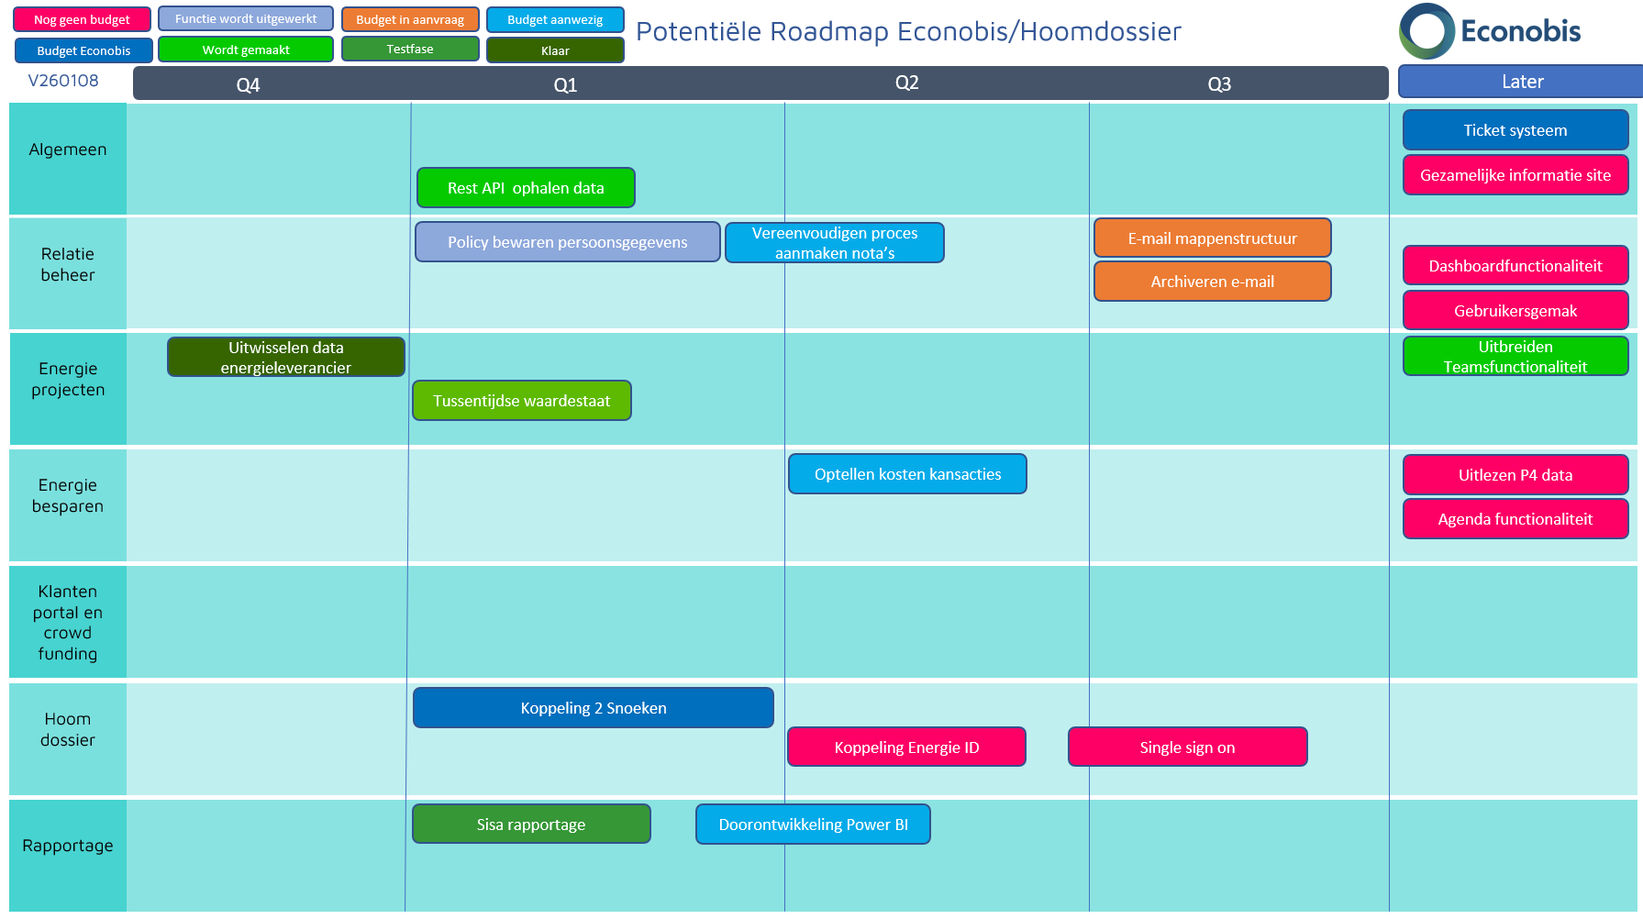Select the 'Nog geen budget' legend swatch
The width and height of the screenshot is (1643, 919).
[83, 19]
